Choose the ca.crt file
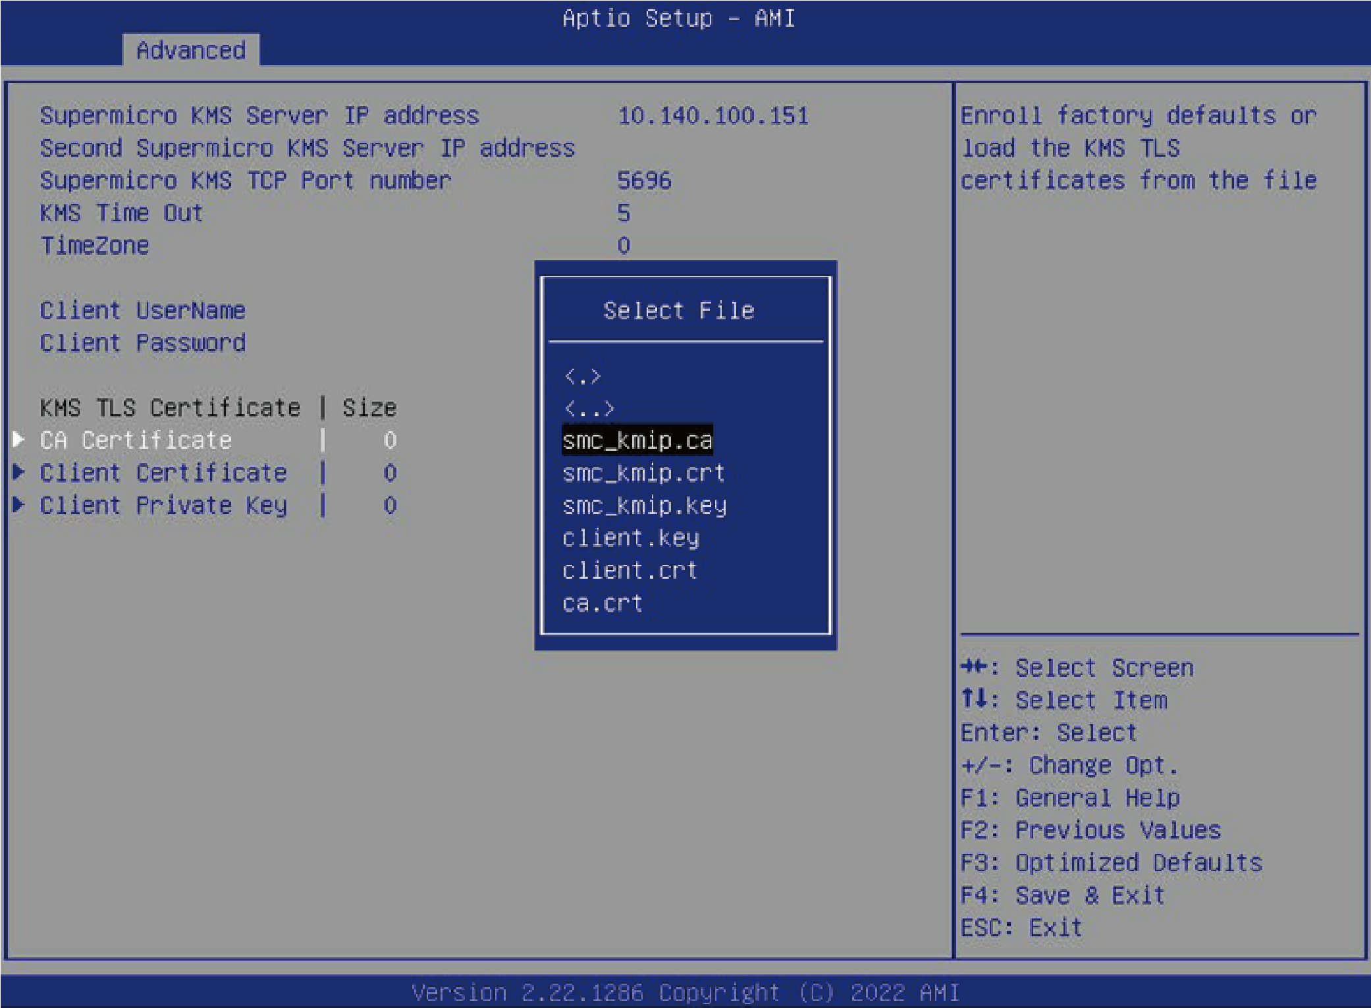 tap(602, 603)
